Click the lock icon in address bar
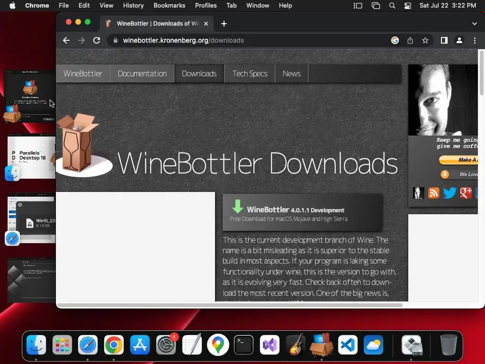 click(116, 41)
